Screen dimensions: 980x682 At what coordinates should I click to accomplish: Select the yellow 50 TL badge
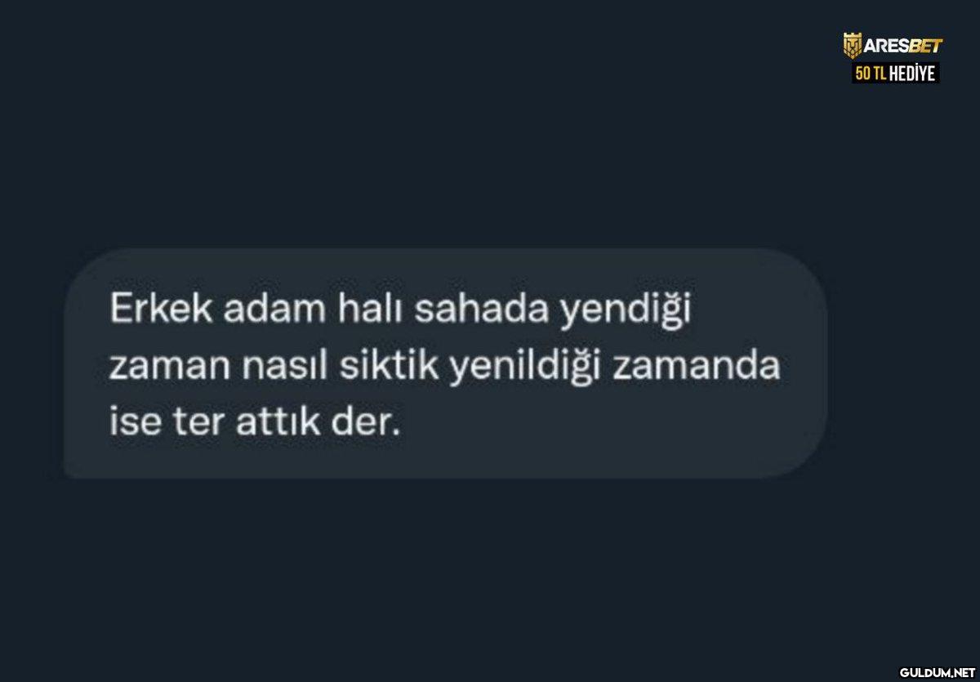pyautogui.click(x=870, y=74)
